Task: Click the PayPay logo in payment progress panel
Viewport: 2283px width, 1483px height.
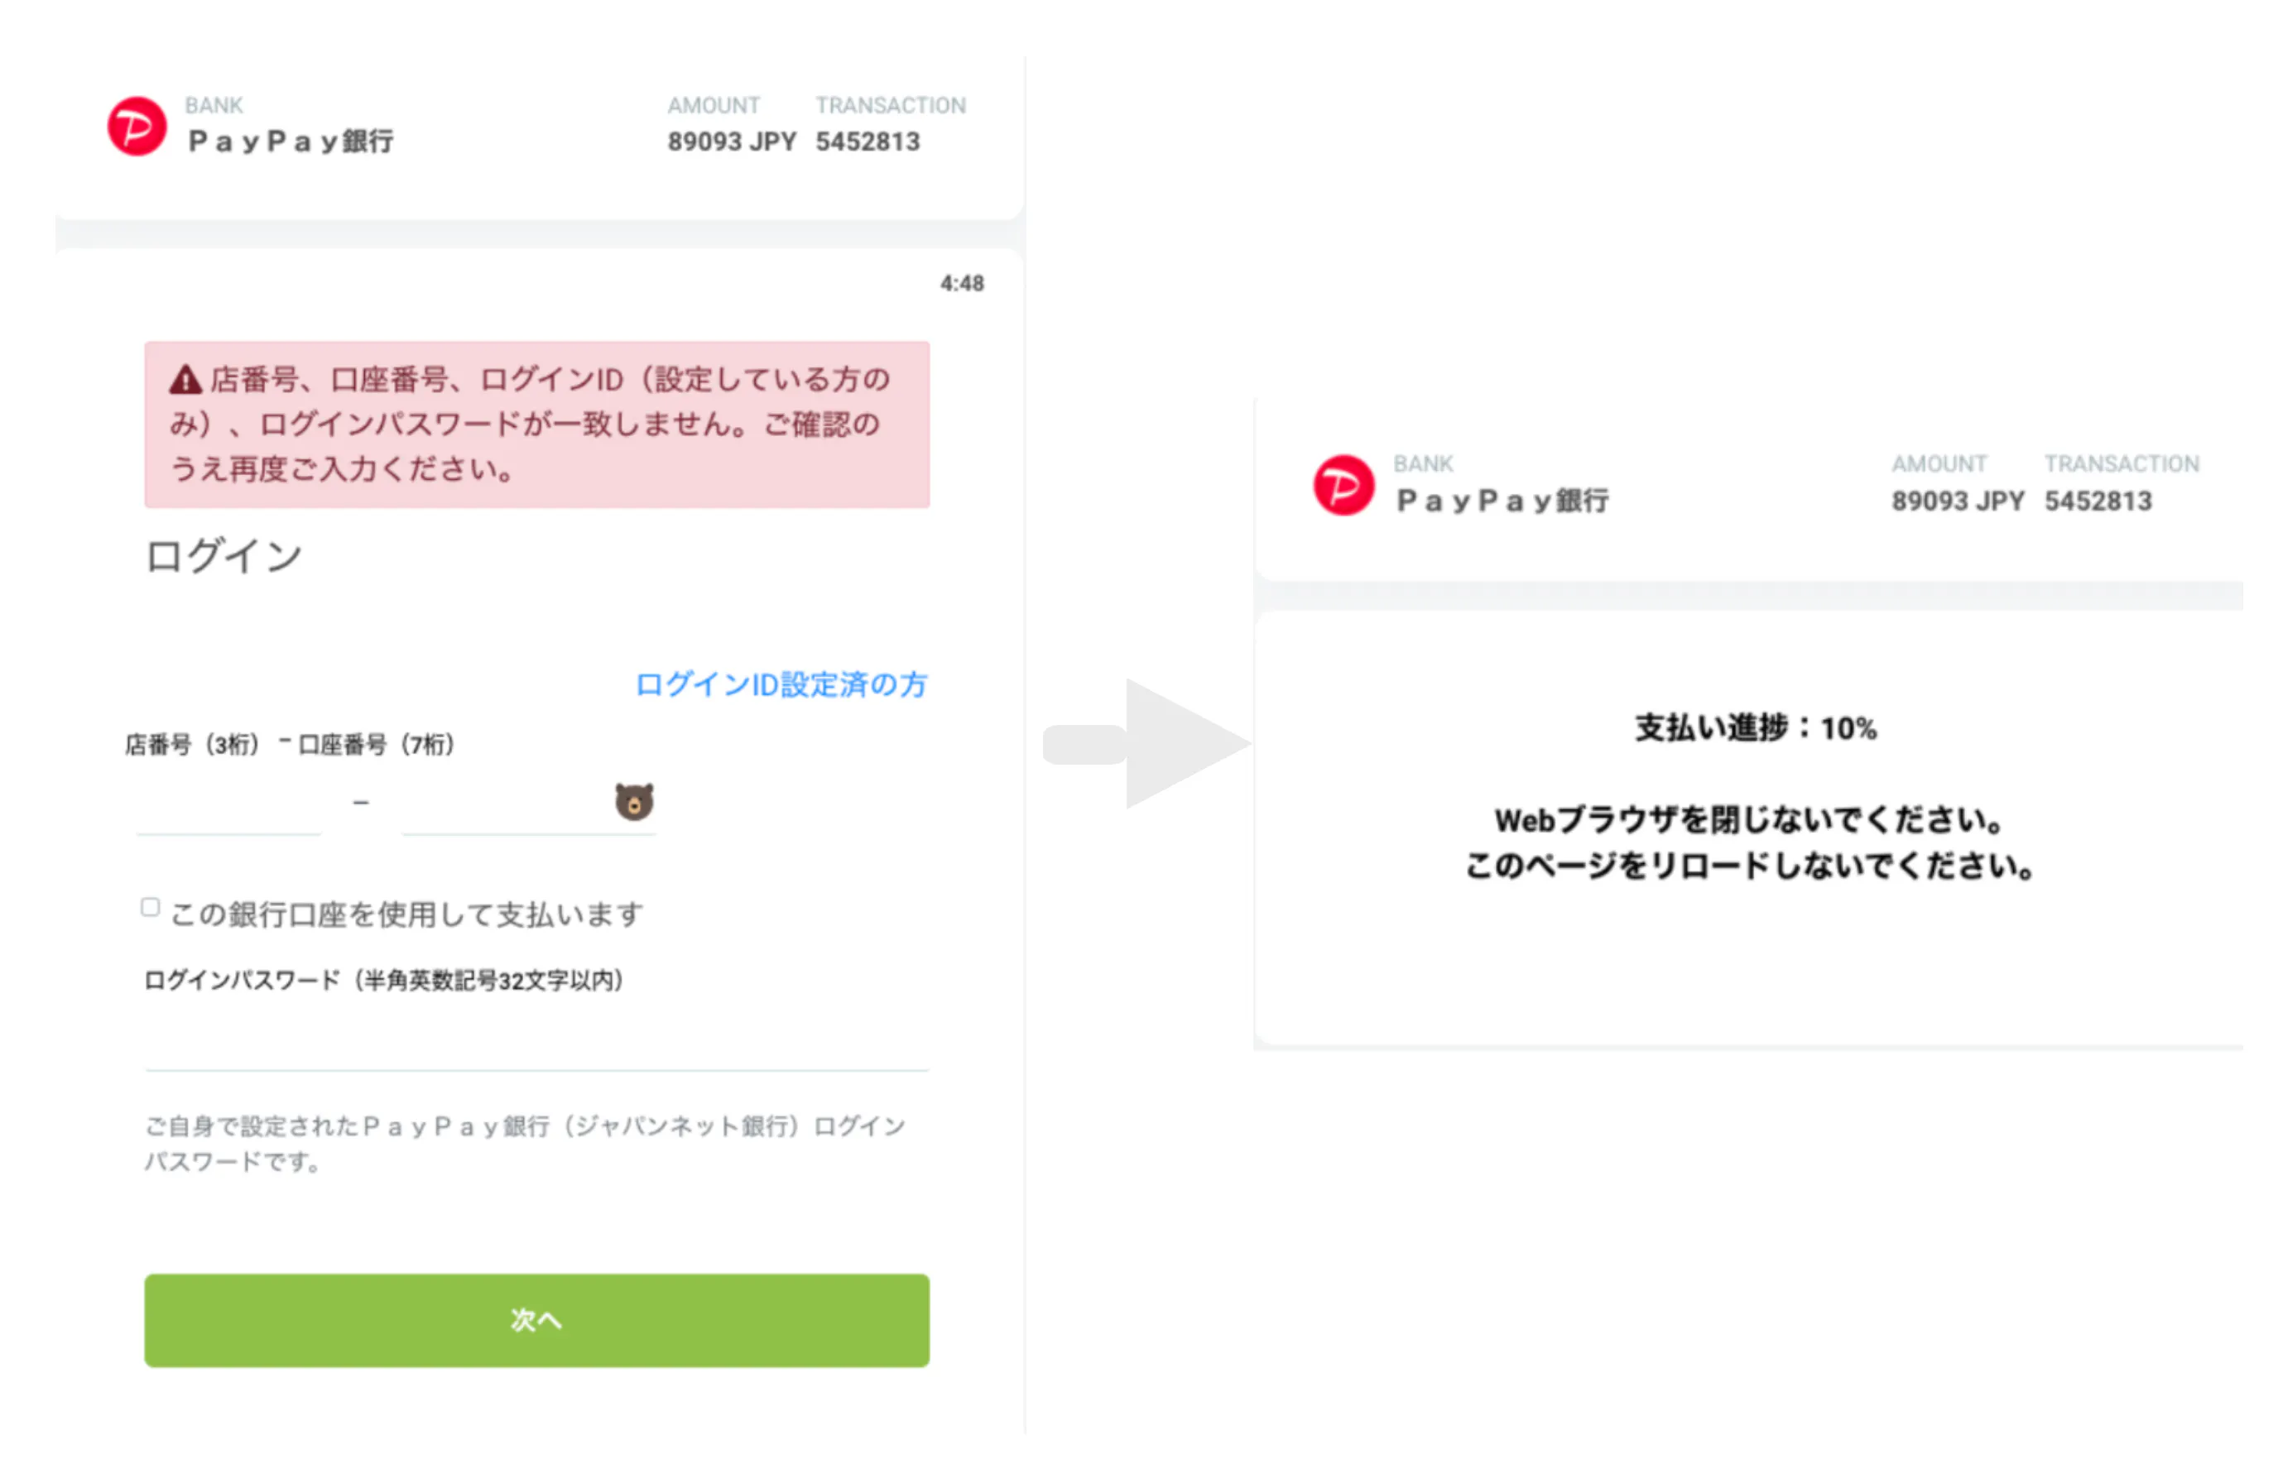Action: [1343, 486]
